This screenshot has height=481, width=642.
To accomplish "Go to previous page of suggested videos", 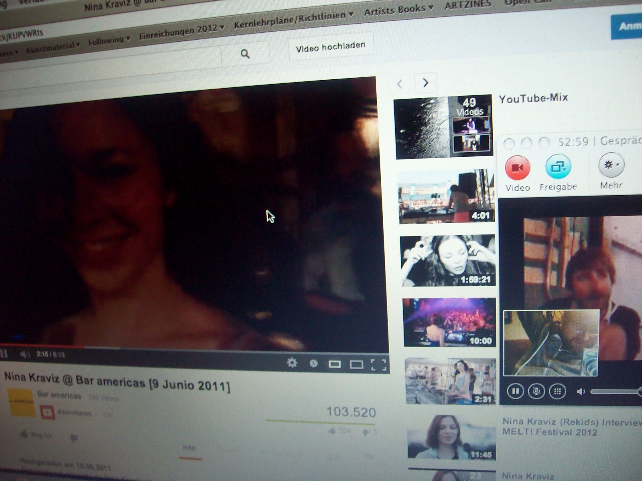I will [x=400, y=84].
